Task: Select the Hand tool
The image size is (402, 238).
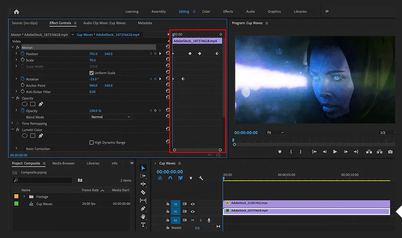Action: click(x=143, y=217)
